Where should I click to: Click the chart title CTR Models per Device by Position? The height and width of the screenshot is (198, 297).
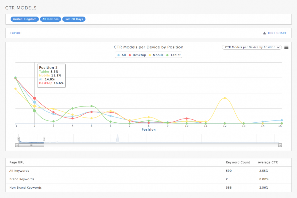pos(148,47)
